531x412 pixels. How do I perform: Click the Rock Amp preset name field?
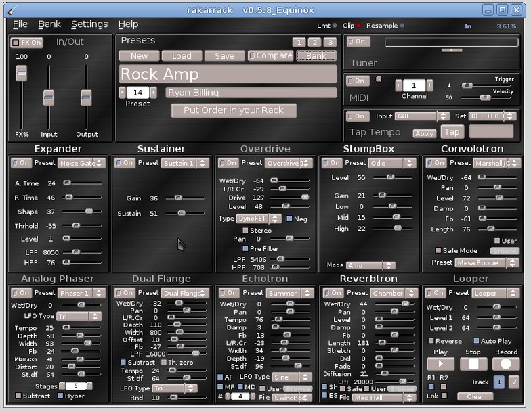click(x=228, y=74)
